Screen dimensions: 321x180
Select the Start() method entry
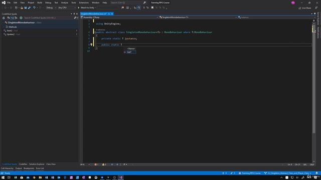point(10,30)
